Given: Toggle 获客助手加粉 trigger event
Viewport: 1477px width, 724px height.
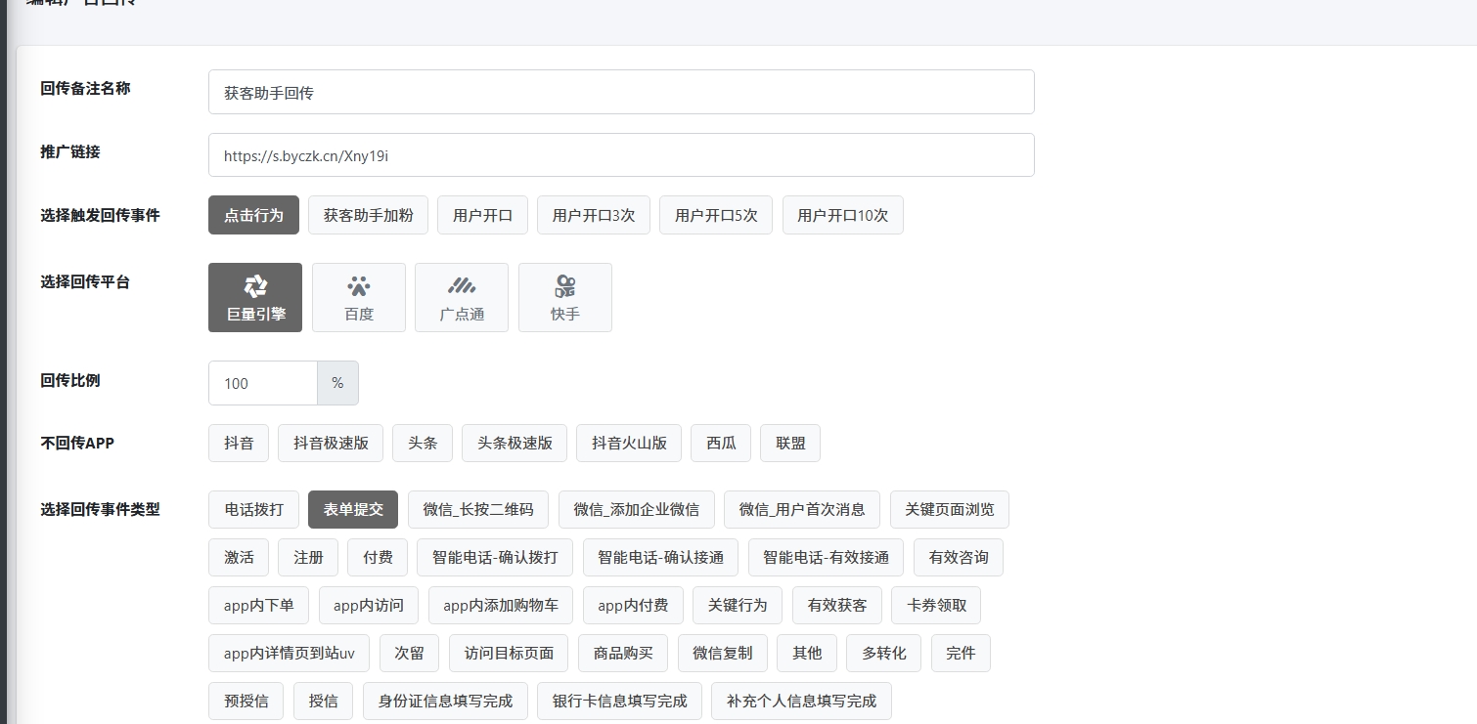Looking at the screenshot, I should [x=368, y=215].
